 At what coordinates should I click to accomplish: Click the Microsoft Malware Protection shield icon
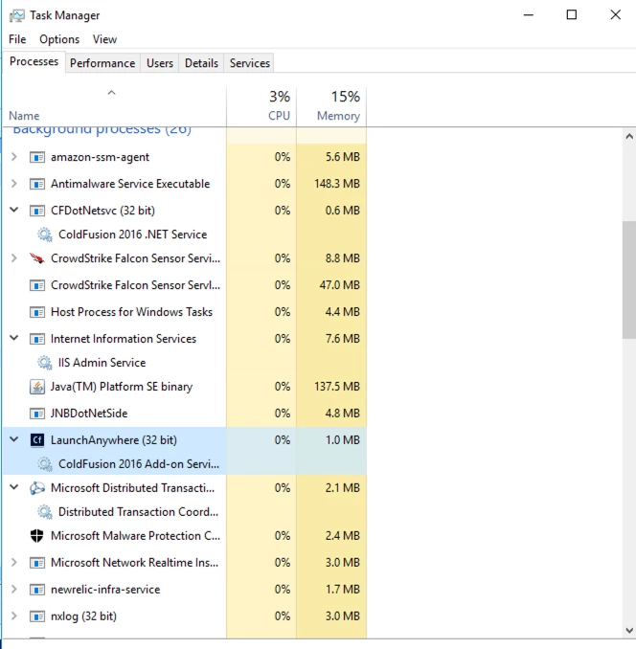point(37,536)
